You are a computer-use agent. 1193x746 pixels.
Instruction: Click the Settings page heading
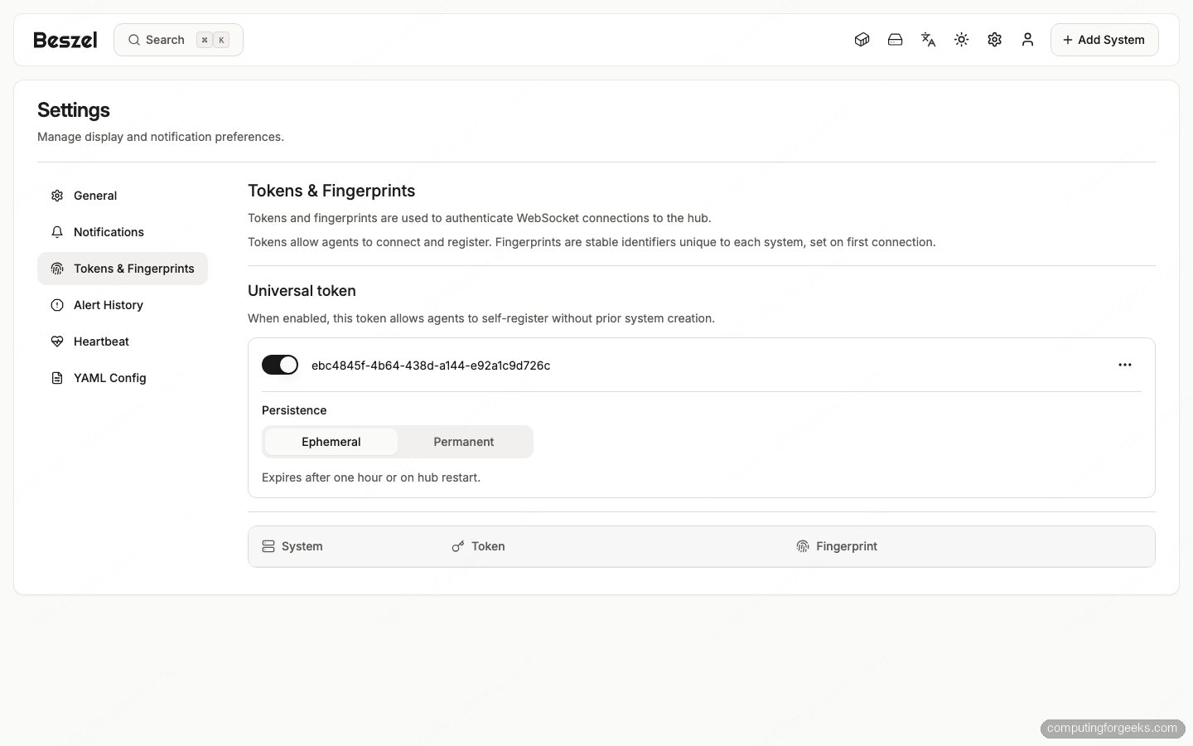pos(74,110)
